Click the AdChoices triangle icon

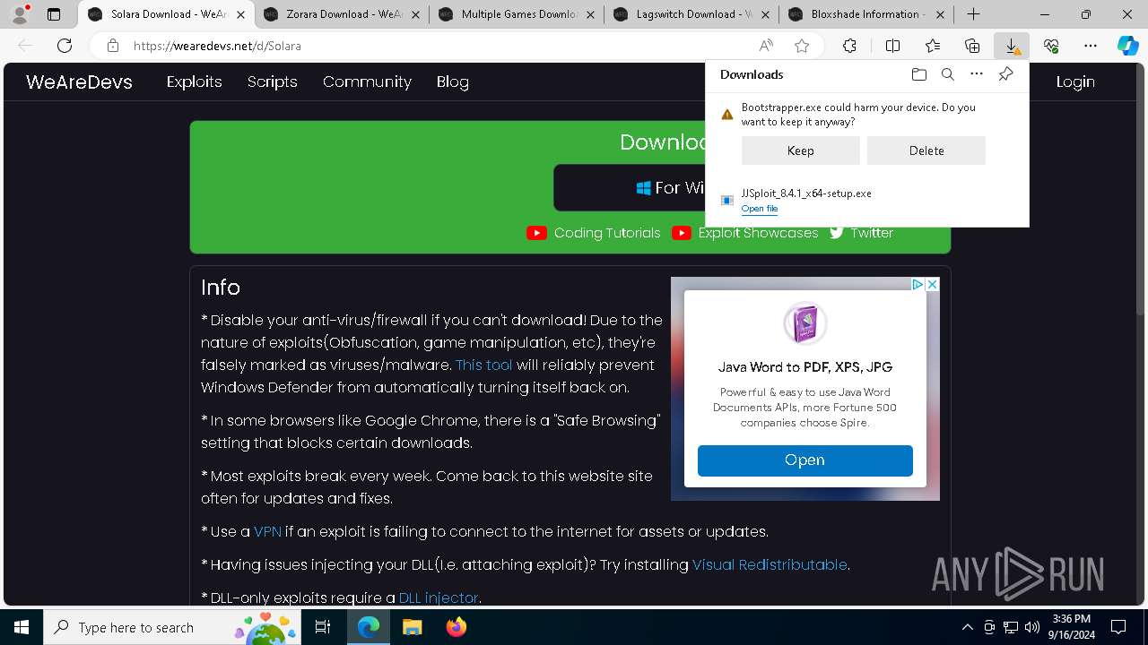[x=918, y=284]
